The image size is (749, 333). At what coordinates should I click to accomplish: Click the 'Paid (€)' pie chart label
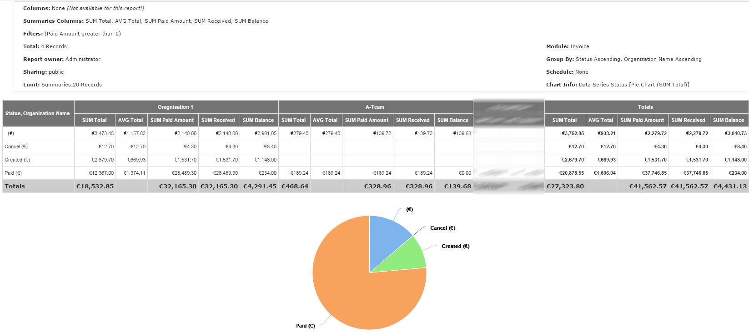click(305, 326)
